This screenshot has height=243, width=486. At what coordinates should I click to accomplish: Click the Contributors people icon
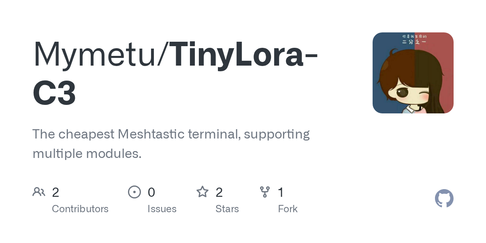39,192
